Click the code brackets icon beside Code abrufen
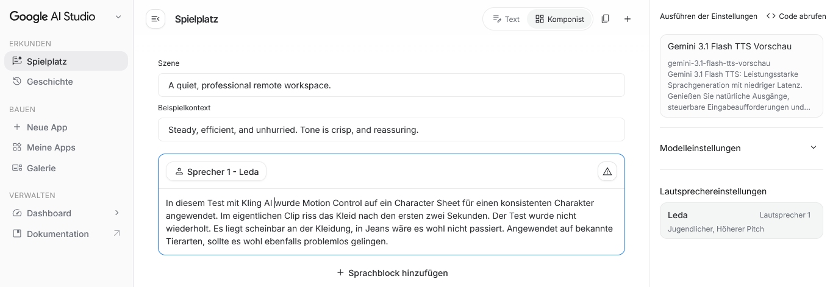The height and width of the screenshot is (287, 830). pos(771,16)
